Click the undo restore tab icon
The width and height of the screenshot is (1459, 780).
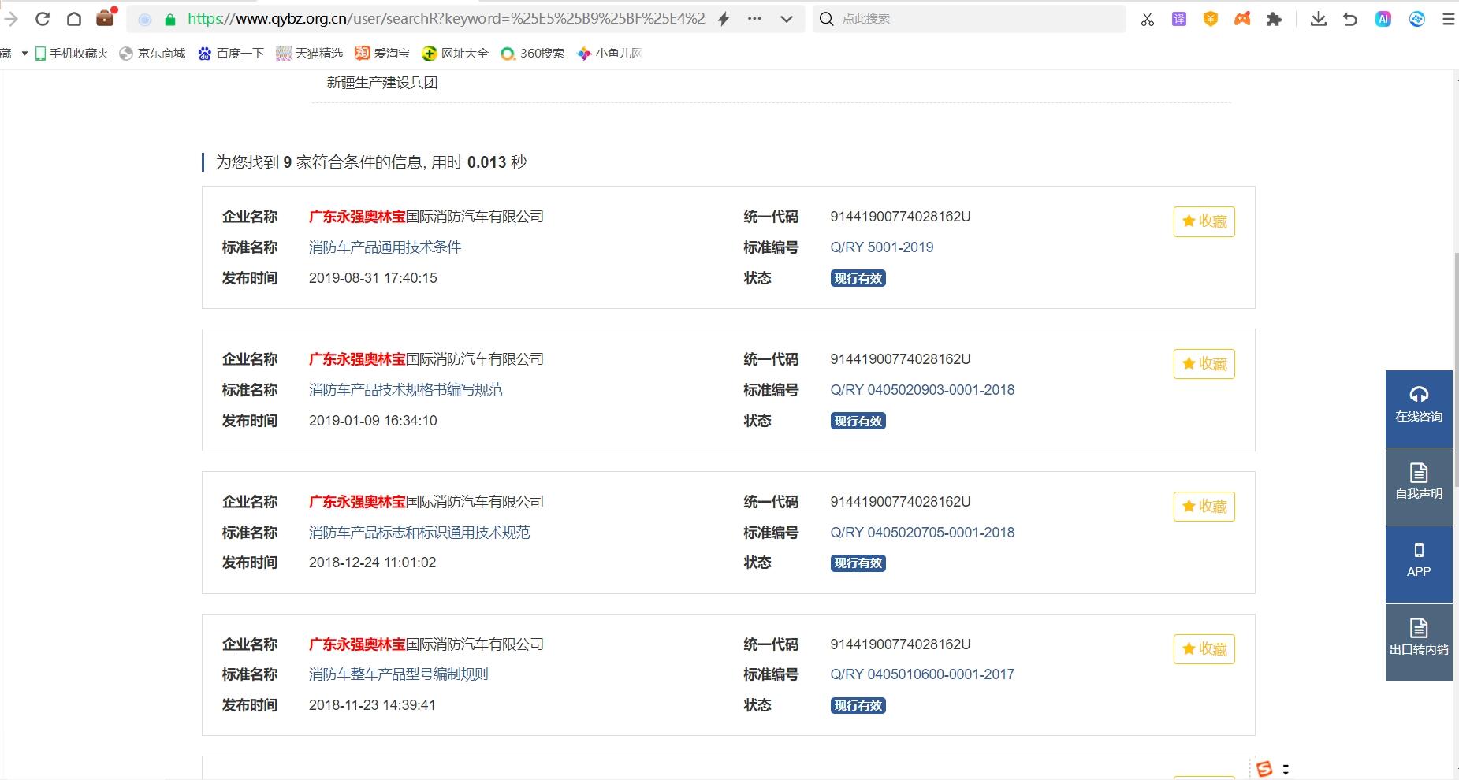[1350, 19]
